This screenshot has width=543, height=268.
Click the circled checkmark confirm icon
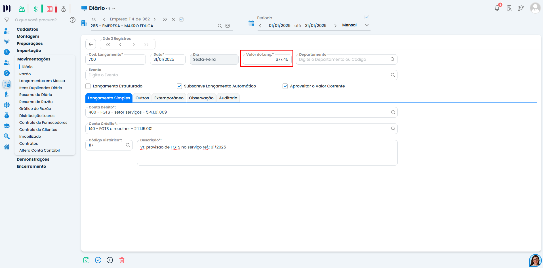[x=98, y=260]
